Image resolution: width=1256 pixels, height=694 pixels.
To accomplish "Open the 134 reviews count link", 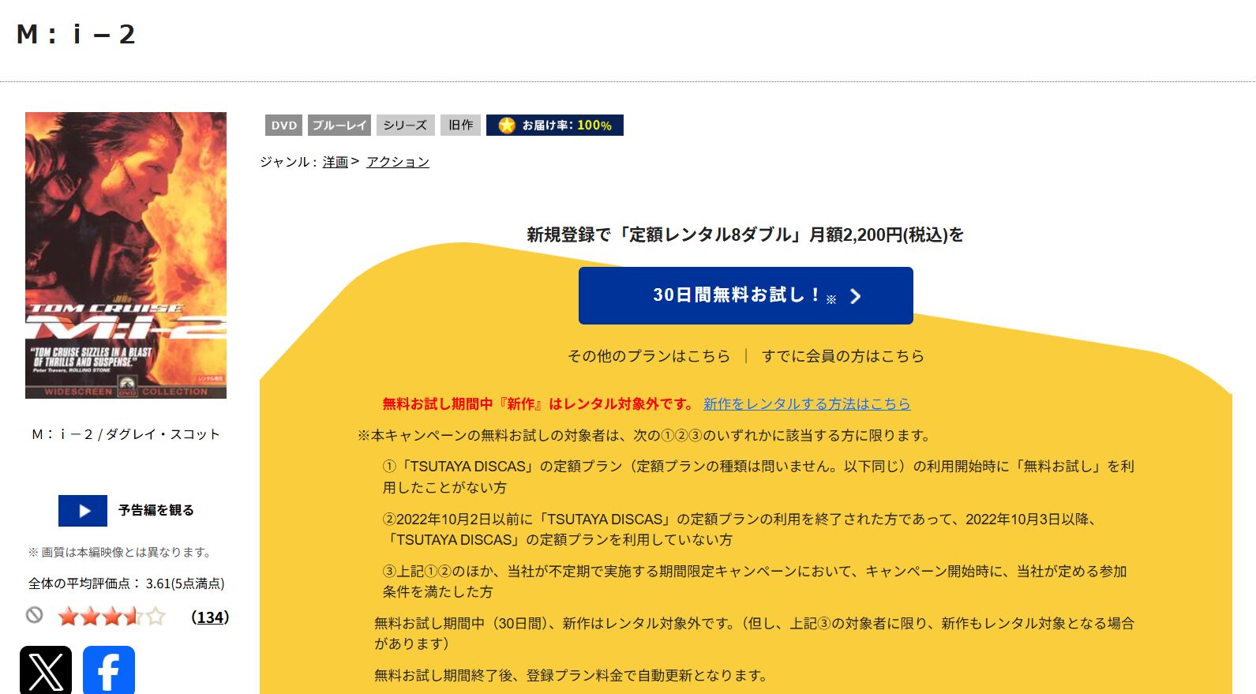I will click(x=210, y=617).
